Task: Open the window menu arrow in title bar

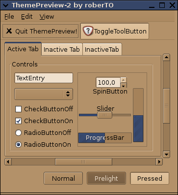Action: pos(5,5)
